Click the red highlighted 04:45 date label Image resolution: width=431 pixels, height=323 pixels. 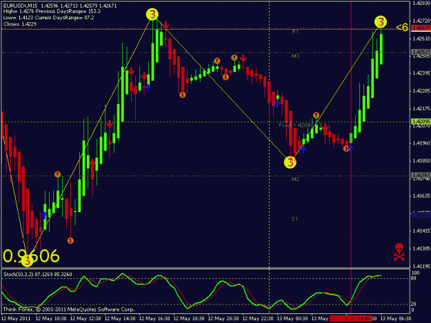(x=350, y=319)
